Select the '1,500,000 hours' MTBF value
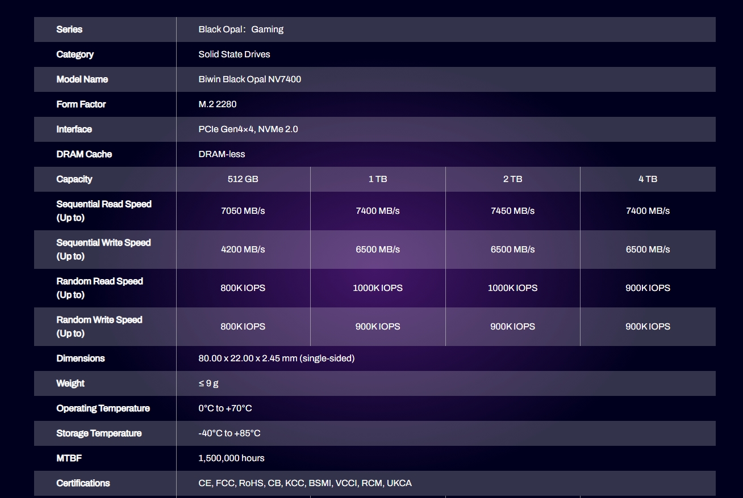This screenshot has height=498, width=743. (x=231, y=458)
